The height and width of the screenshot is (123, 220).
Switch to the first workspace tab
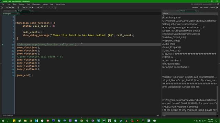[x=9, y=11]
